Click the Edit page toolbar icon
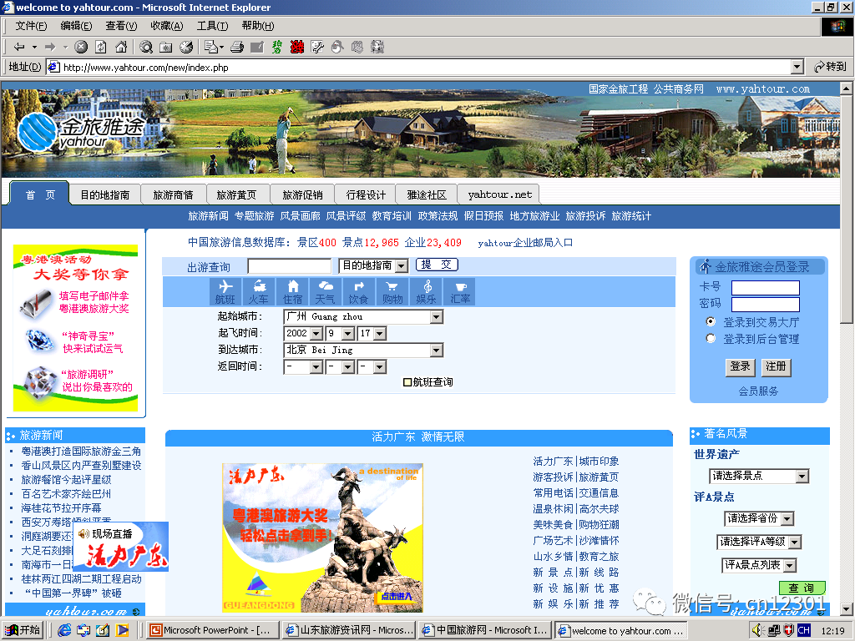The width and height of the screenshot is (855, 641). [257, 47]
